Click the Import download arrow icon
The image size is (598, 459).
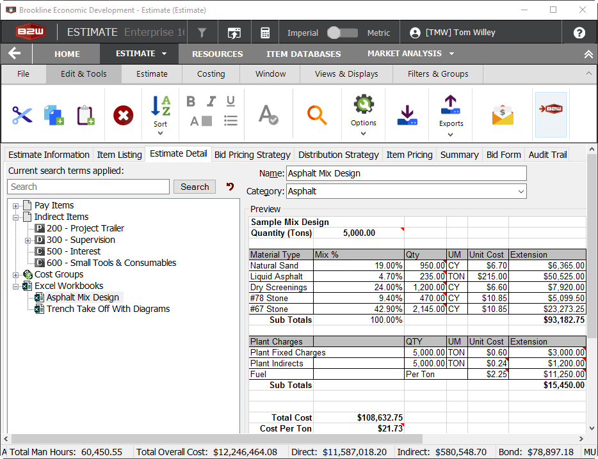[407, 115]
